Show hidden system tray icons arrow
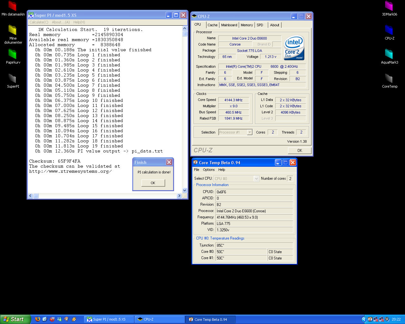The height and width of the screenshot is (324, 405). 364,319
